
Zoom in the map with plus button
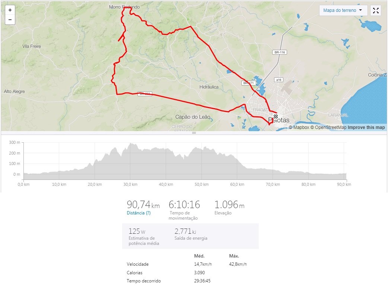tap(10, 10)
